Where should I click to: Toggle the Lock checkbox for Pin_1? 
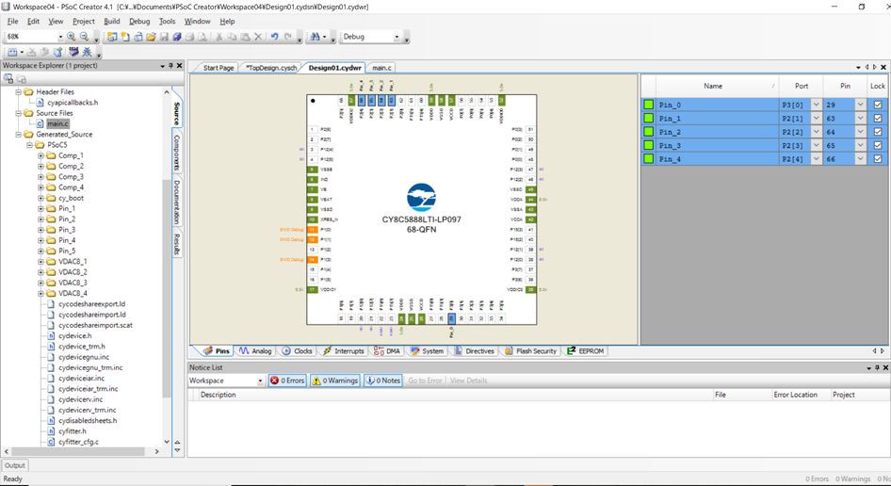point(878,119)
